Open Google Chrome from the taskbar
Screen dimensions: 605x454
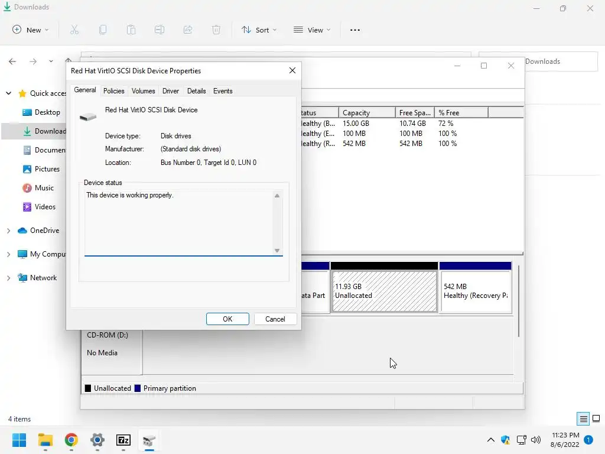tap(71, 440)
